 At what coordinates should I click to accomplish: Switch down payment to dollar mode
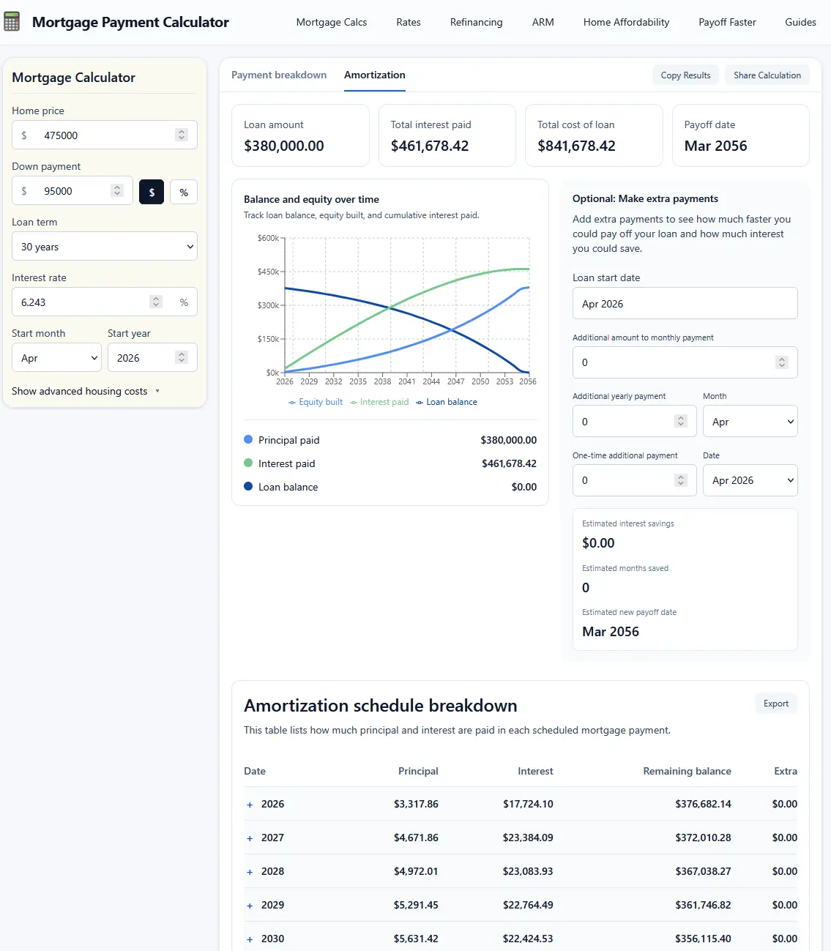(x=152, y=192)
